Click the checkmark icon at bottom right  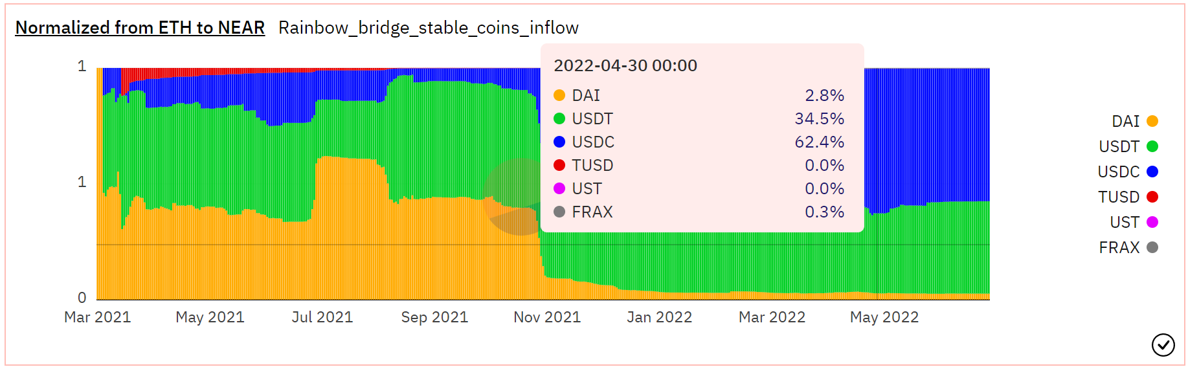click(x=1163, y=345)
